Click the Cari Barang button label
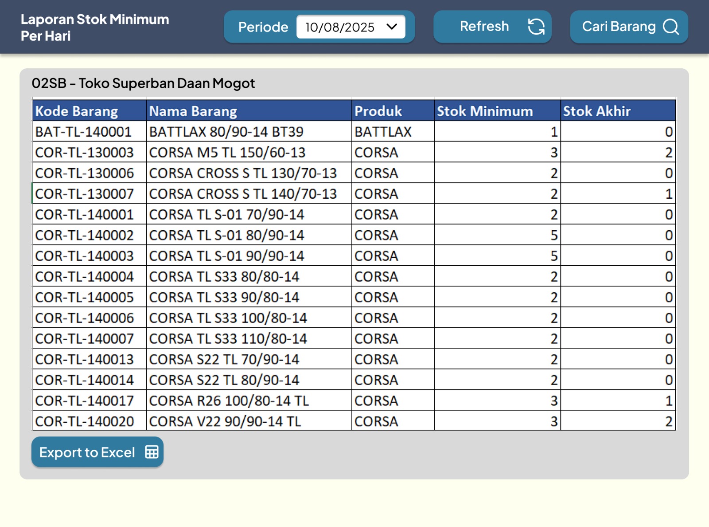 [x=619, y=27]
